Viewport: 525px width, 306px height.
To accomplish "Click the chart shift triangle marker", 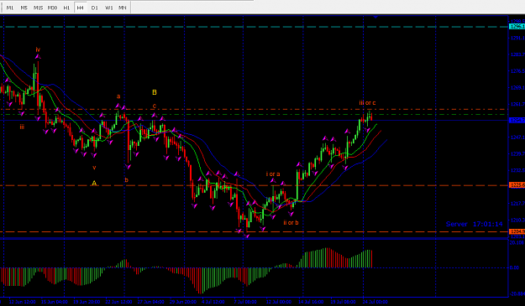I will coord(375,17).
